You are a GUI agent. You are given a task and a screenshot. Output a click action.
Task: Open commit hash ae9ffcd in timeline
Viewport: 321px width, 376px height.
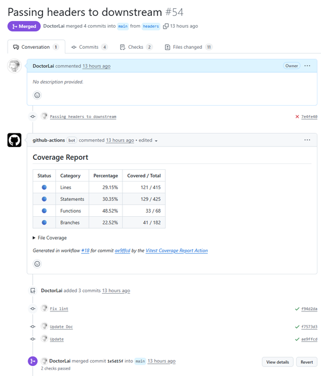coord(309,340)
